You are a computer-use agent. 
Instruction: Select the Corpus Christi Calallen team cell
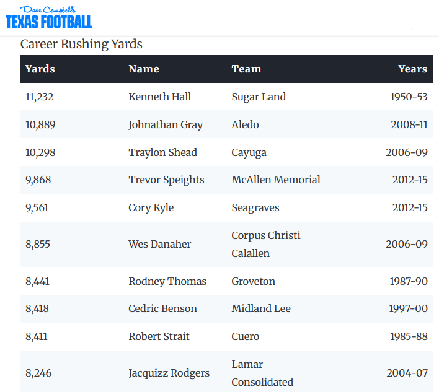tap(265, 244)
